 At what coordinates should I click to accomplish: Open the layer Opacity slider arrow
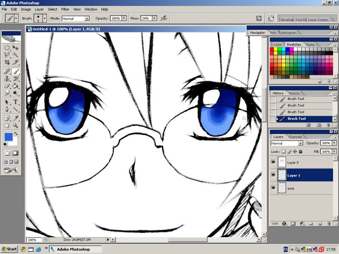[334, 143]
